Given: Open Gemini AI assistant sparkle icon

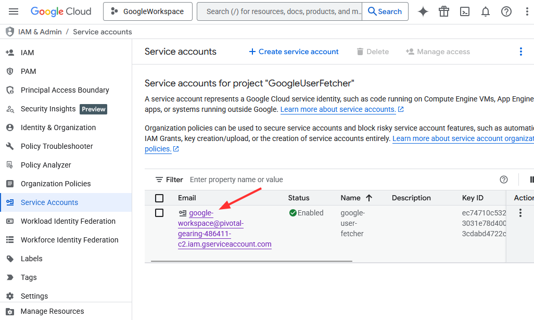Looking at the screenshot, I should pos(423,11).
